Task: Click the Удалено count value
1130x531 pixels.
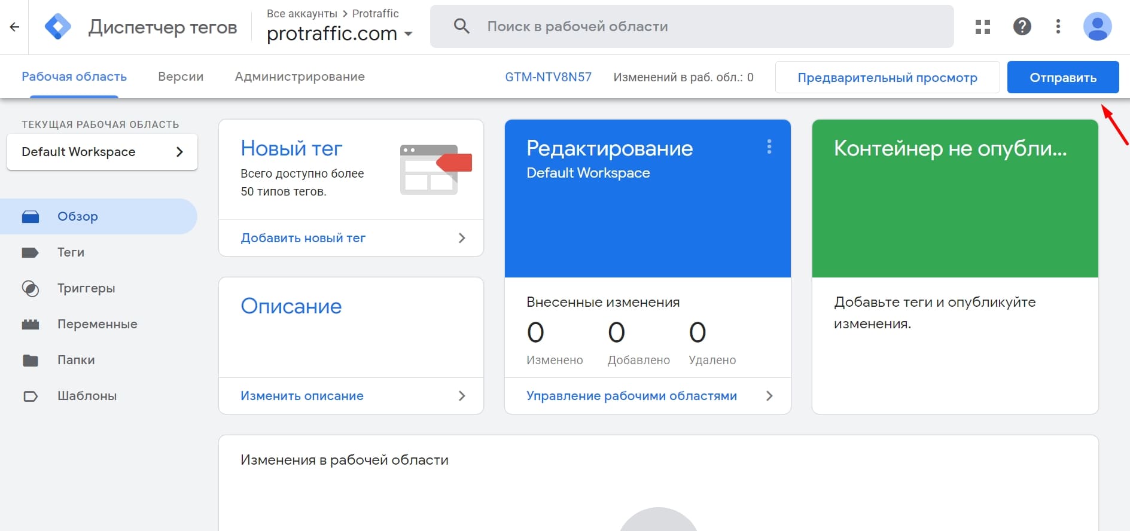Action: (698, 332)
